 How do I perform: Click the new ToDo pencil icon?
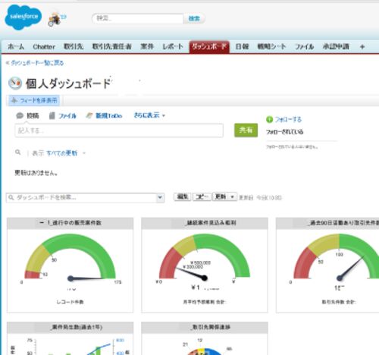tap(89, 115)
